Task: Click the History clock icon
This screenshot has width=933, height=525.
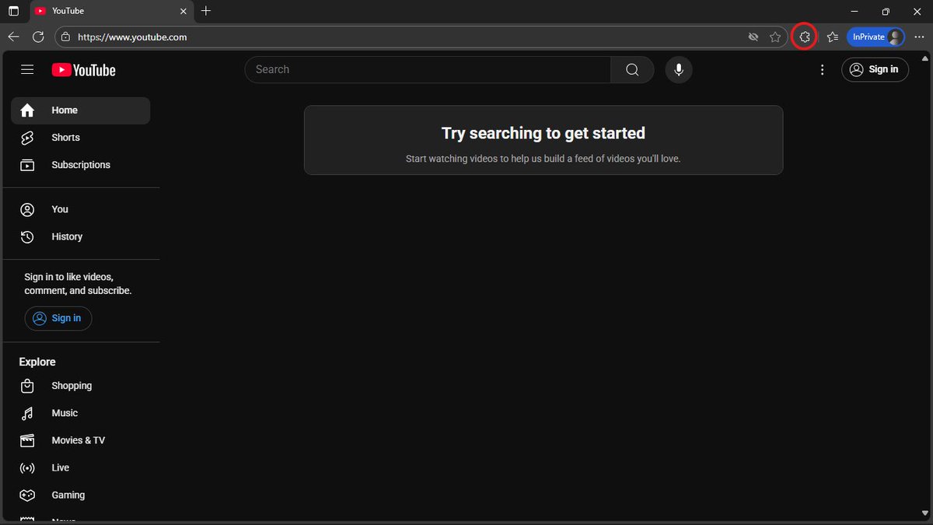Action: [27, 236]
